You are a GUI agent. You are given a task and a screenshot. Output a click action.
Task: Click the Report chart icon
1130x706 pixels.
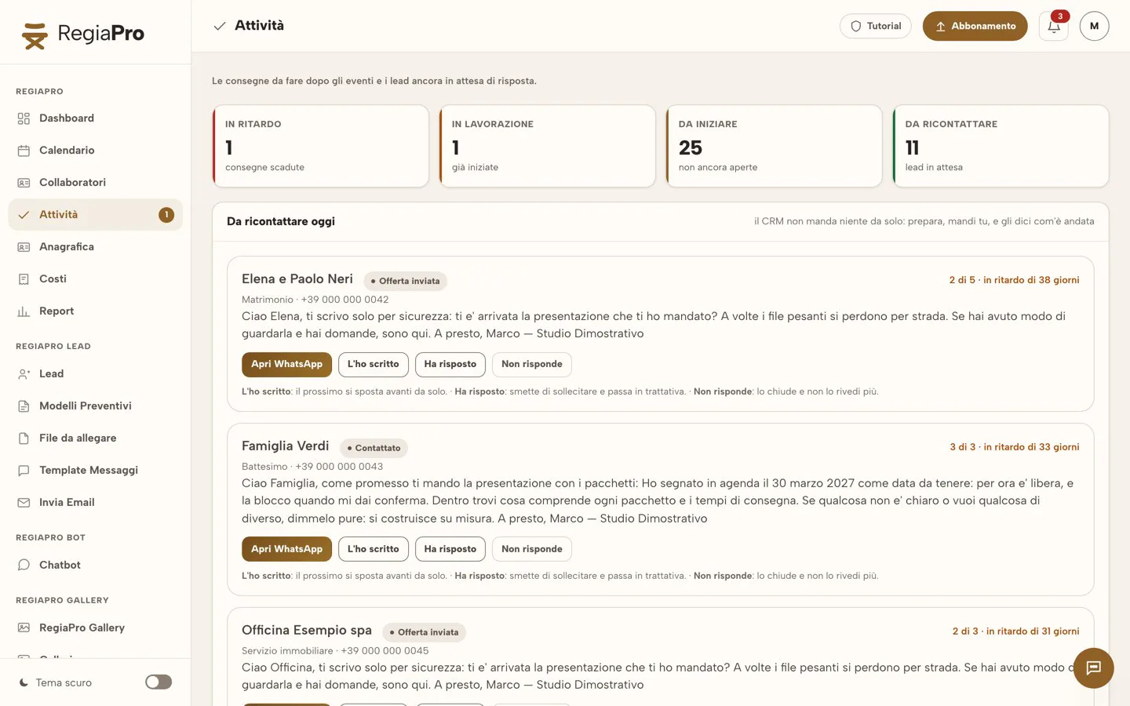[x=24, y=311]
